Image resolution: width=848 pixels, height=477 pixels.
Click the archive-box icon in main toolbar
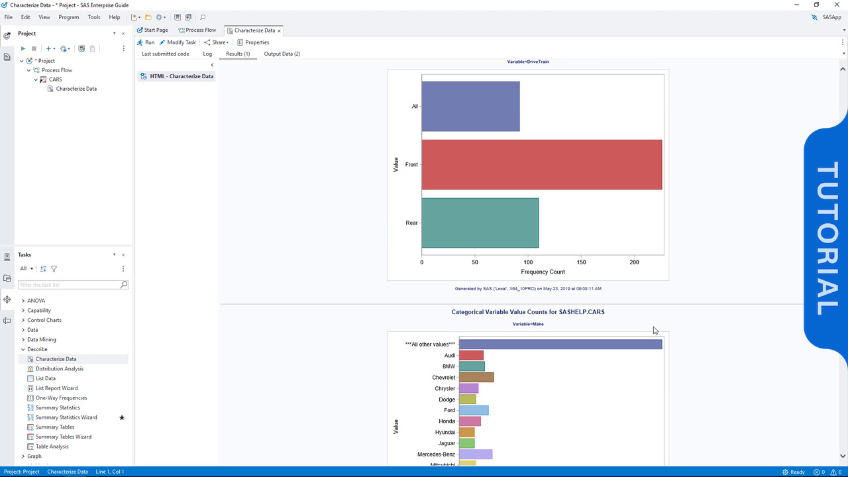(x=178, y=17)
